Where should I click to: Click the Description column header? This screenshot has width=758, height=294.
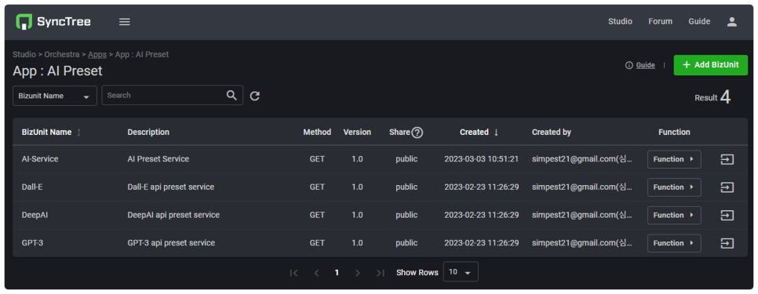pos(148,132)
